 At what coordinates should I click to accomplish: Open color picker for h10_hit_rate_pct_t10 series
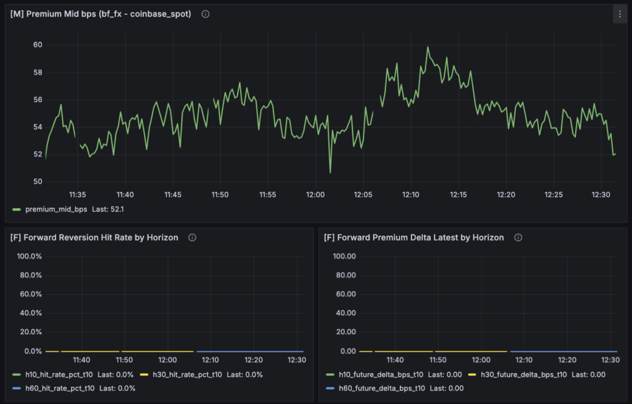(17, 374)
